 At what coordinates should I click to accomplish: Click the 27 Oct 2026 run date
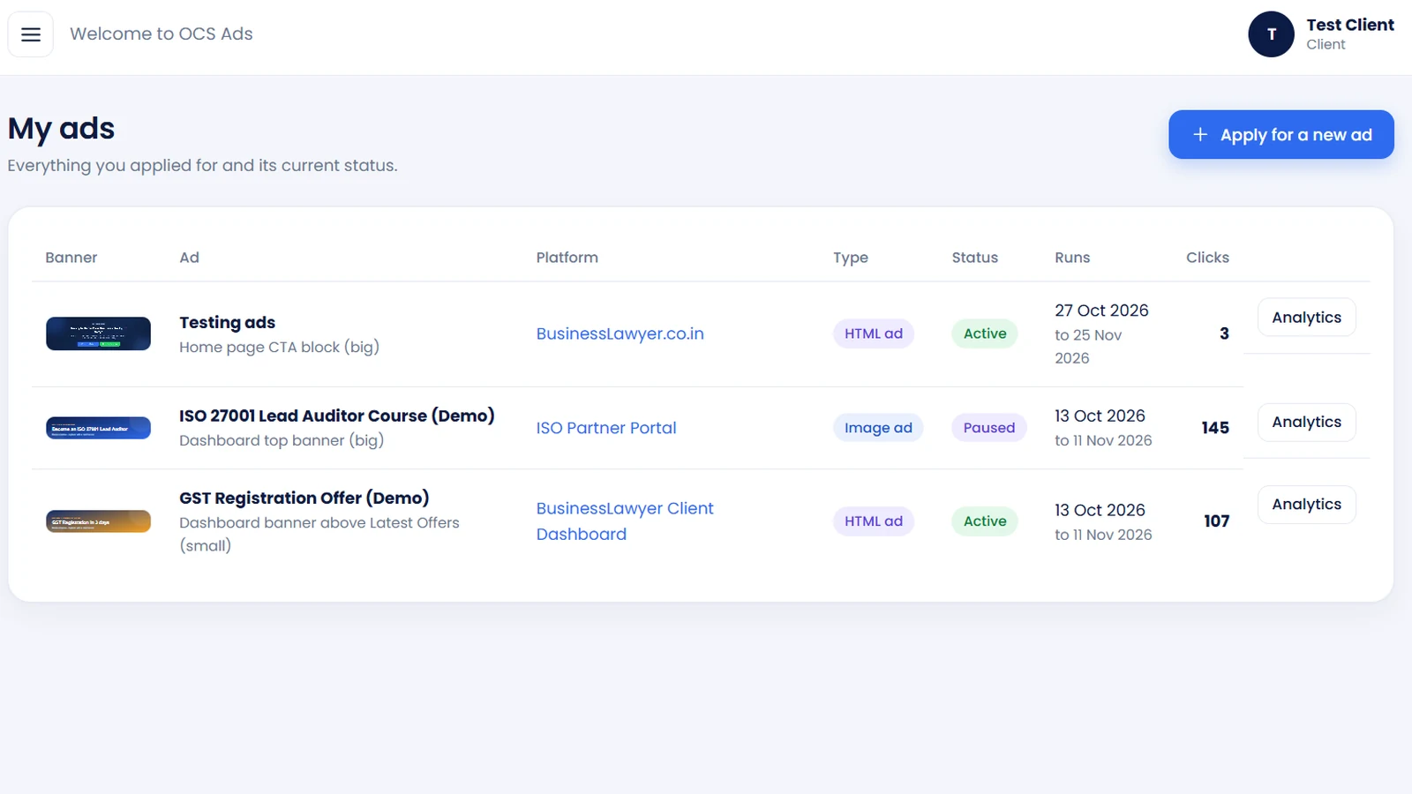click(1101, 311)
